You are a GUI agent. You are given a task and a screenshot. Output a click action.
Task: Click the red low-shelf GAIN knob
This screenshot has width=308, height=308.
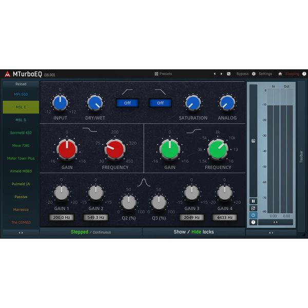pyautogui.click(x=67, y=149)
